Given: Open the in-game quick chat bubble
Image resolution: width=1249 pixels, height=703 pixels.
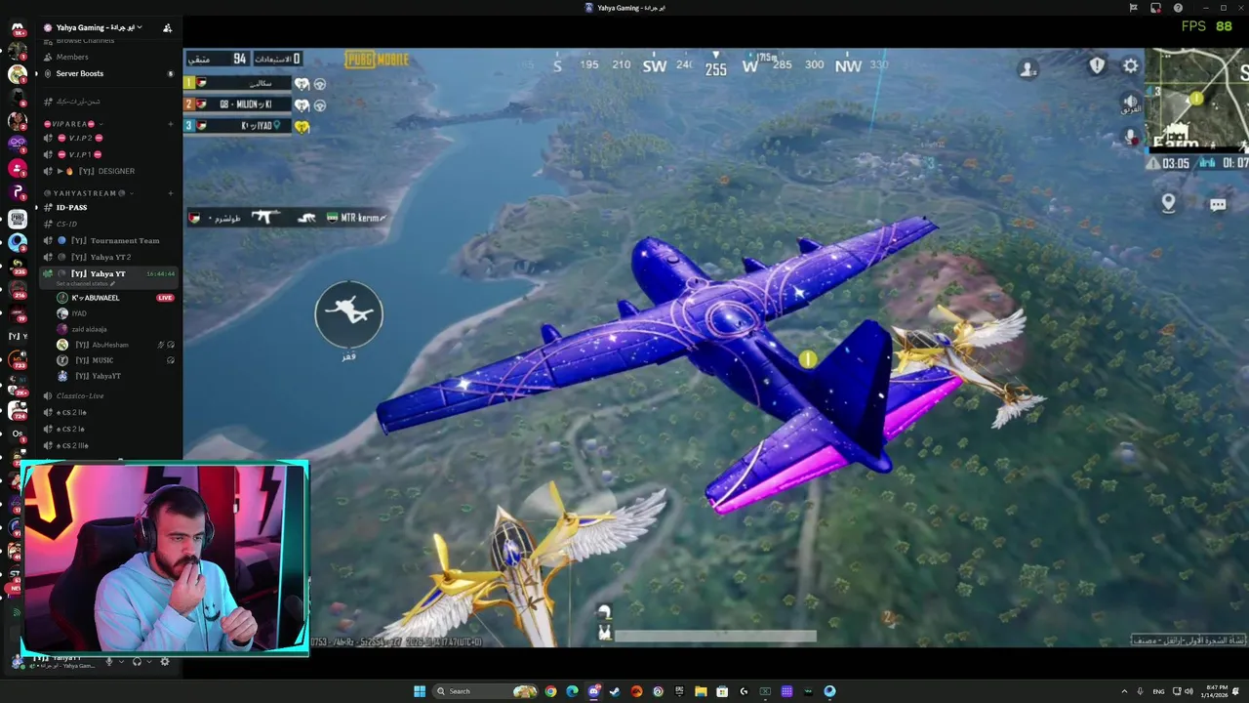Looking at the screenshot, I should point(1218,204).
